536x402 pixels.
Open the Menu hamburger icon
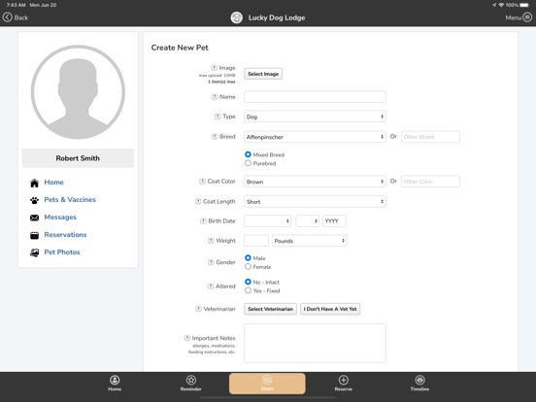click(x=527, y=17)
